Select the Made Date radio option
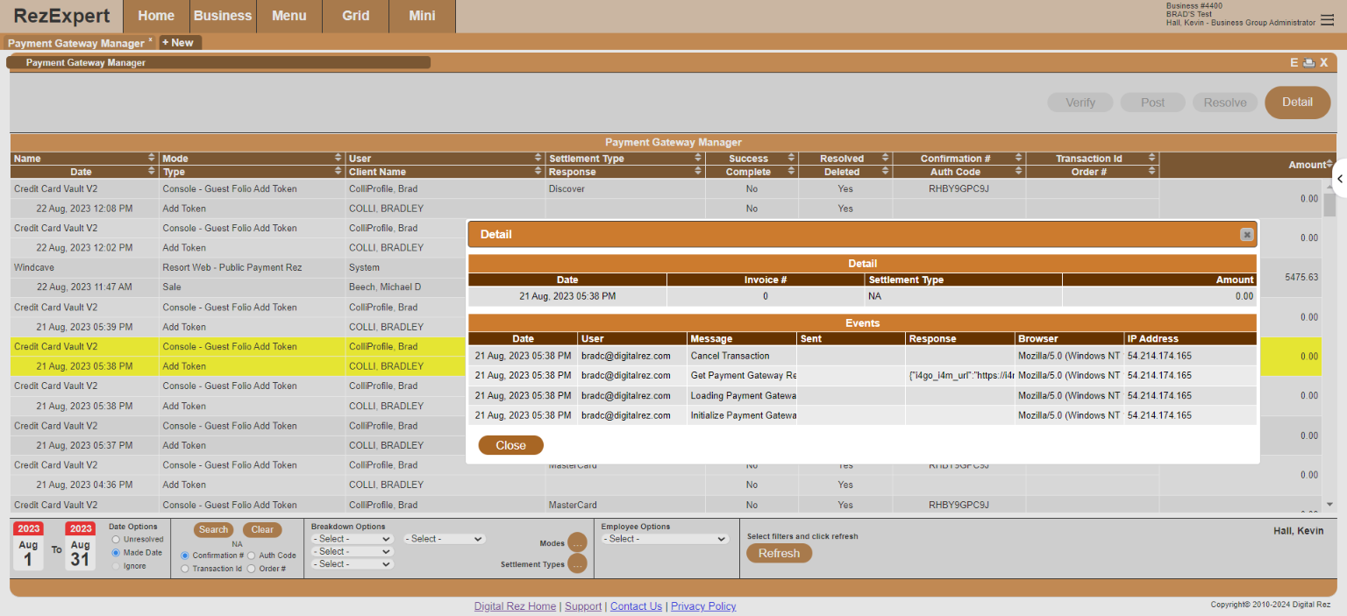Viewport: 1347px width, 616px height. coord(116,553)
